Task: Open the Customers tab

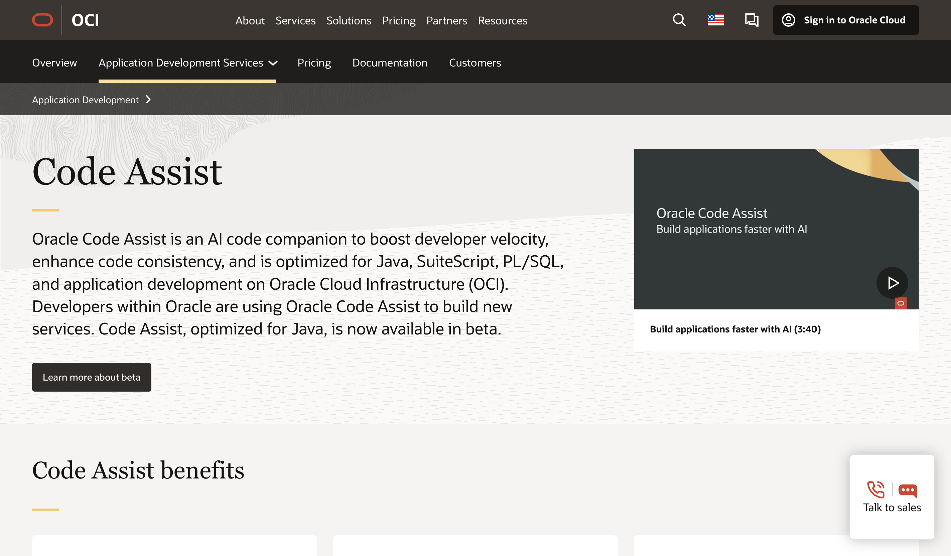Action: pos(475,63)
